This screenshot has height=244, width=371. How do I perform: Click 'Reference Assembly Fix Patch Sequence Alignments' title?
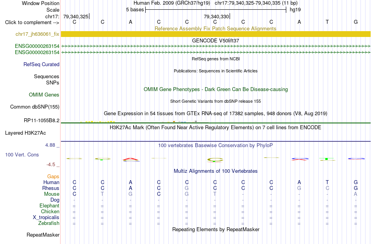216,28
